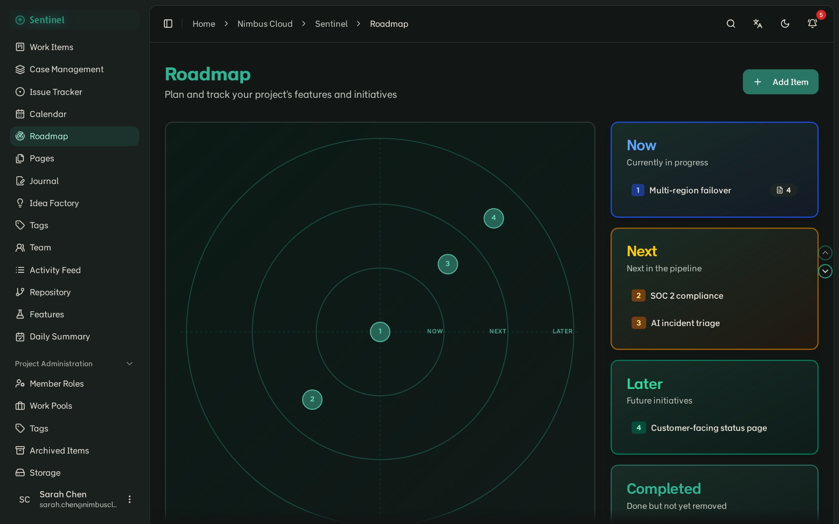Open AI incident triage item
This screenshot has width=839, height=524.
(x=714, y=323)
